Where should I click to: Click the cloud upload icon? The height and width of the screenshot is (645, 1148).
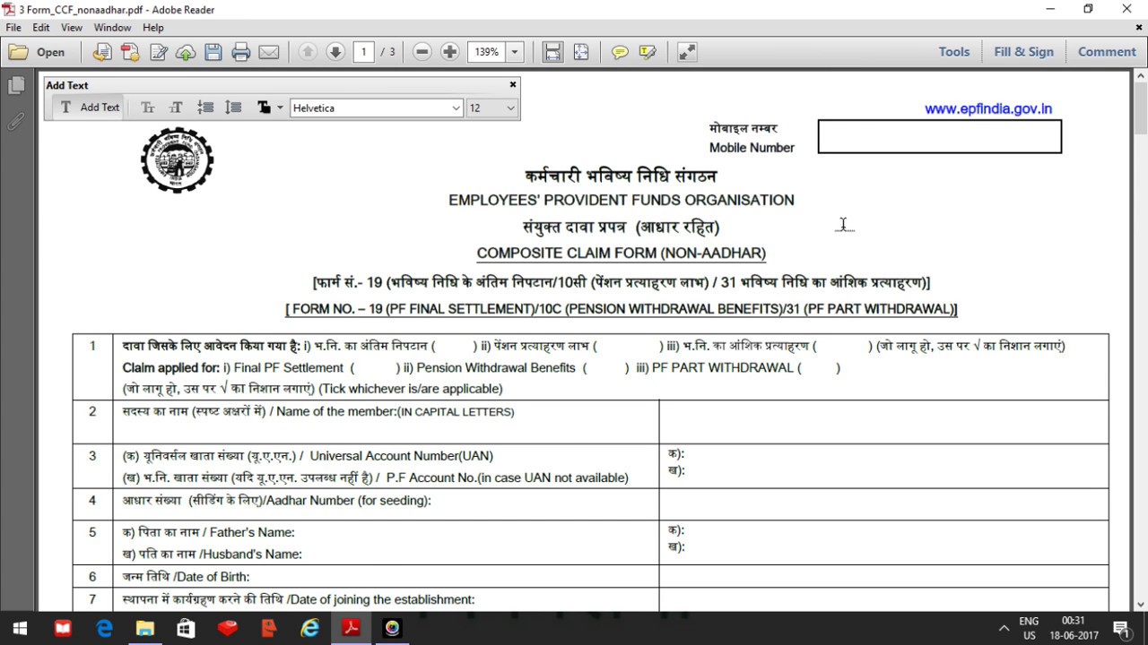186,52
